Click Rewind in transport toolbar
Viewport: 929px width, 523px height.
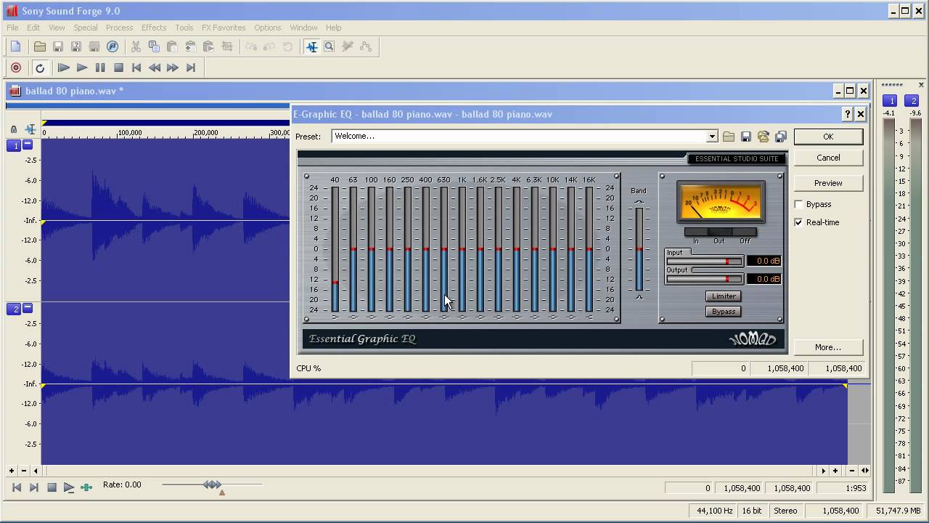155,68
